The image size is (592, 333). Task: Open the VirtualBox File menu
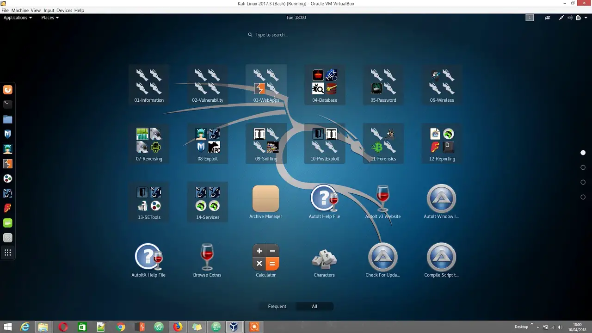5,10
